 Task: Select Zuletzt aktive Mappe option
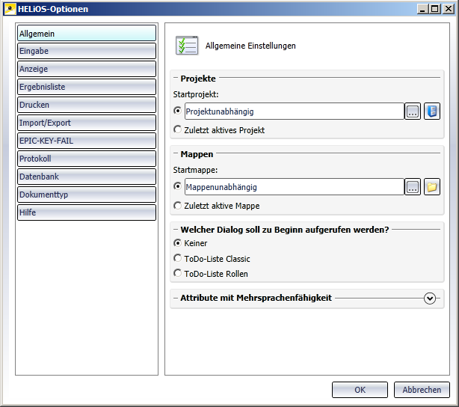[x=217, y=206]
